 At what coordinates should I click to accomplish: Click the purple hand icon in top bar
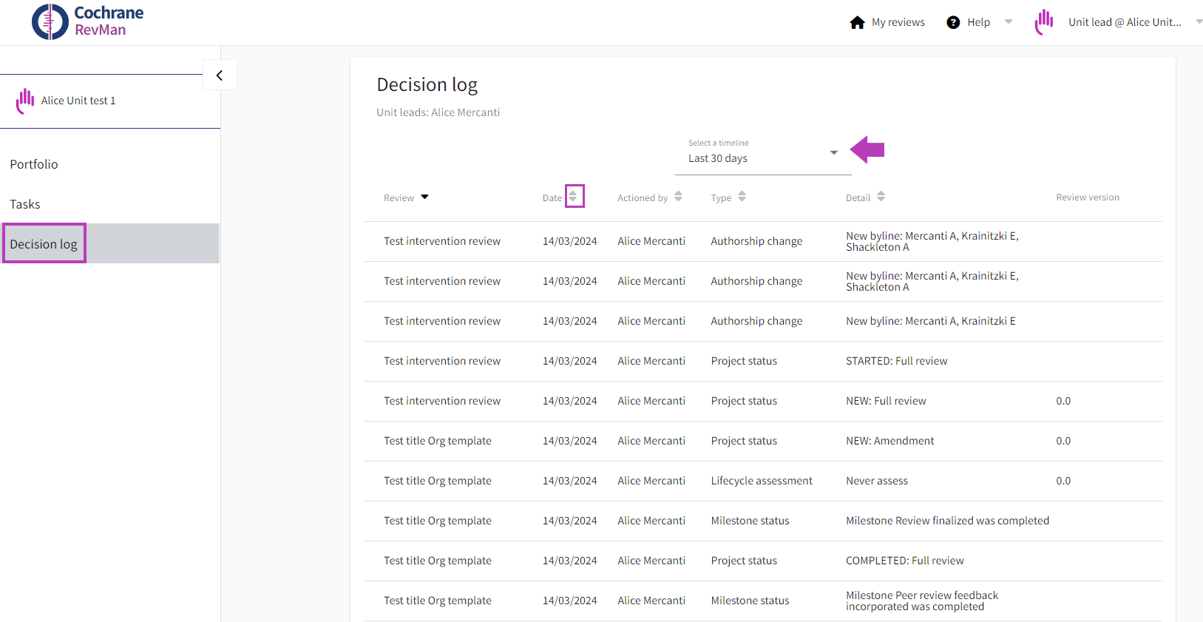click(x=1044, y=22)
